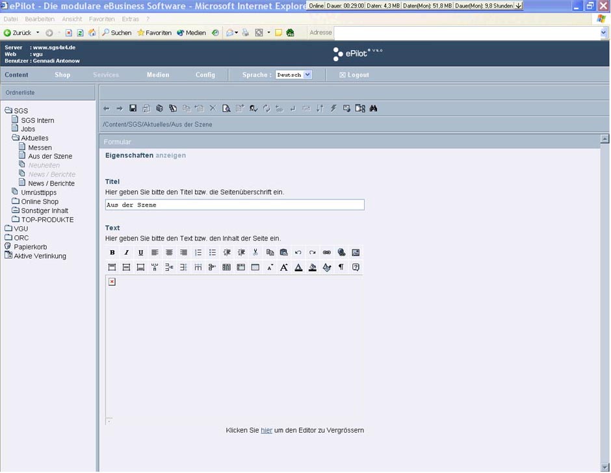Viewport: 611px width, 473px height.
Task: Open the Shop tab in navigation
Action: [x=62, y=75]
